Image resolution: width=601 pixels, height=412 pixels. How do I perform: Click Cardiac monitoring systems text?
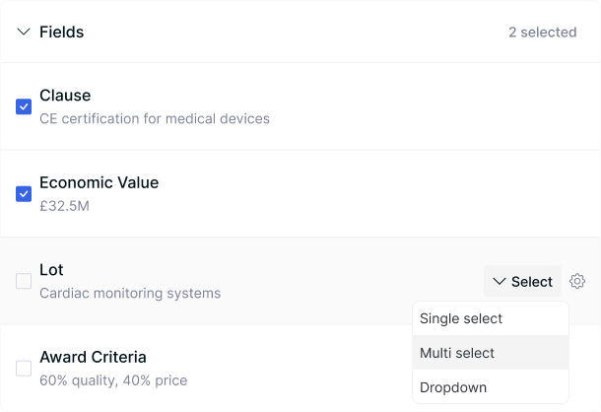coord(130,293)
